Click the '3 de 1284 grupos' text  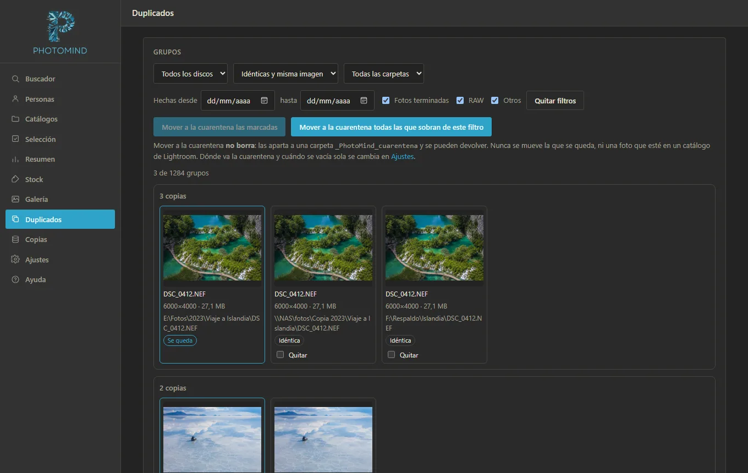click(181, 173)
